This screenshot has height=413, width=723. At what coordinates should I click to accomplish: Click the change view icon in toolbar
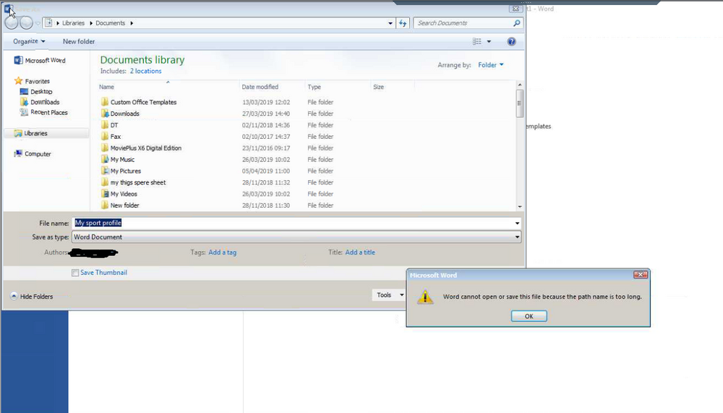pos(476,41)
